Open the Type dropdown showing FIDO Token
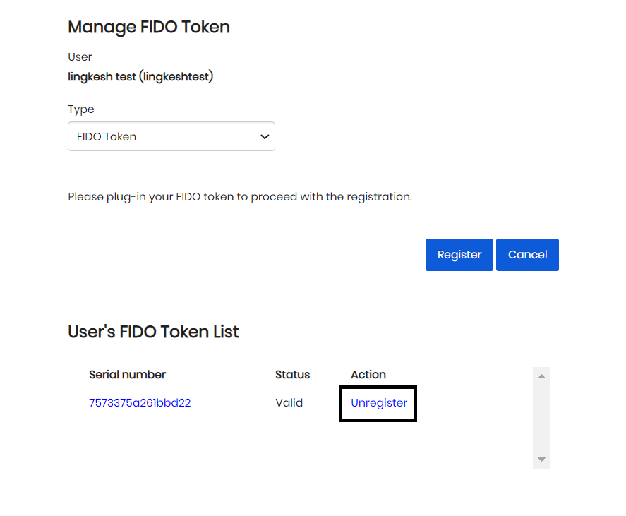Image resolution: width=626 pixels, height=516 pixels. (x=171, y=137)
